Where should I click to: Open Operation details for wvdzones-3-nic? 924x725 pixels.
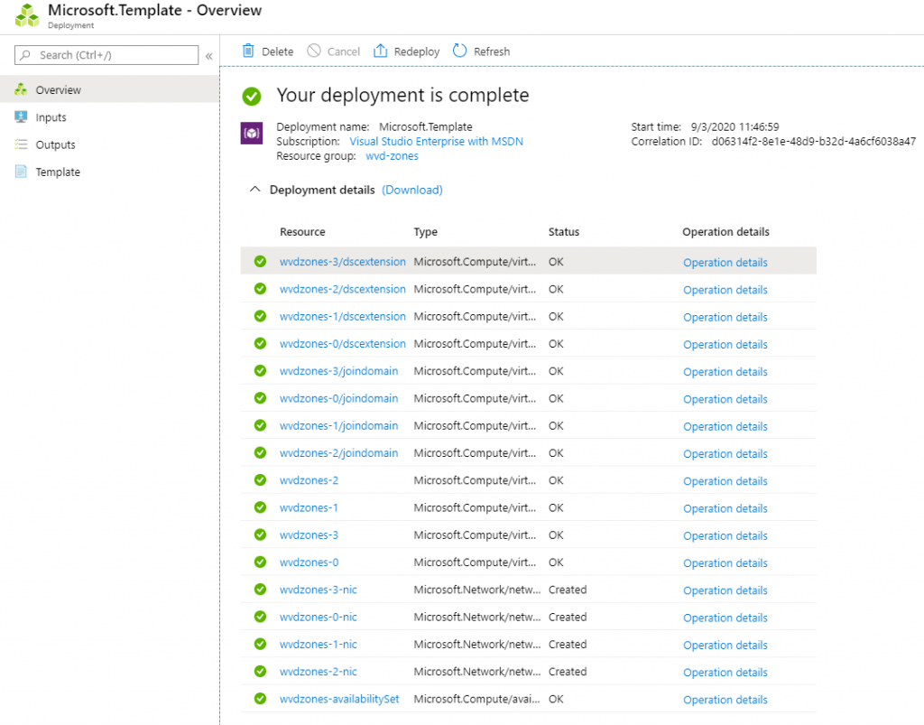tap(725, 590)
